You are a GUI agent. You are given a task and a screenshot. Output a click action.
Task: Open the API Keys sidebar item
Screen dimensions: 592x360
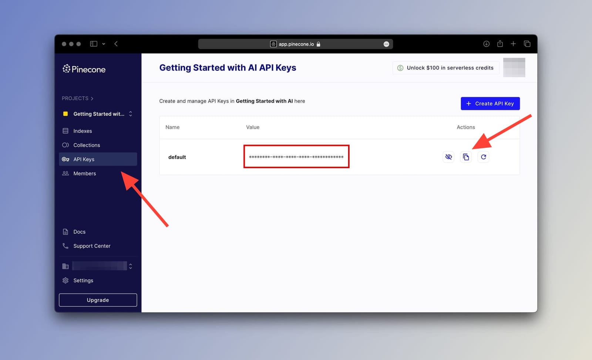point(84,159)
